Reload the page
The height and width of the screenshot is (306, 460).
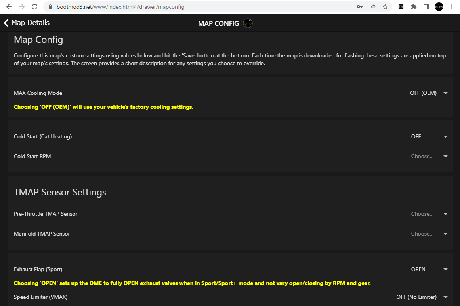pyautogui.click(x=34, y=7)
